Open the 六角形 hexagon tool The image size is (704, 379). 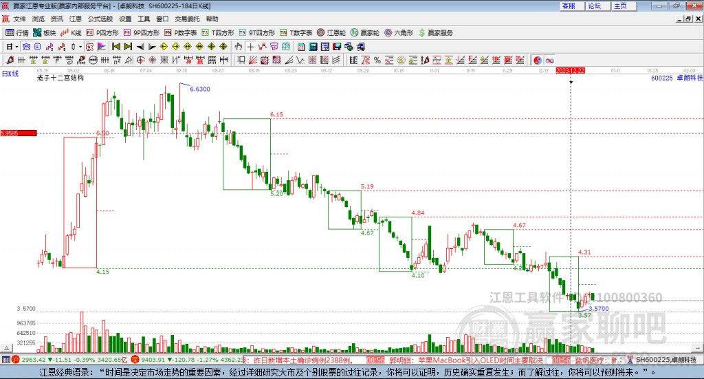[399, 33]
